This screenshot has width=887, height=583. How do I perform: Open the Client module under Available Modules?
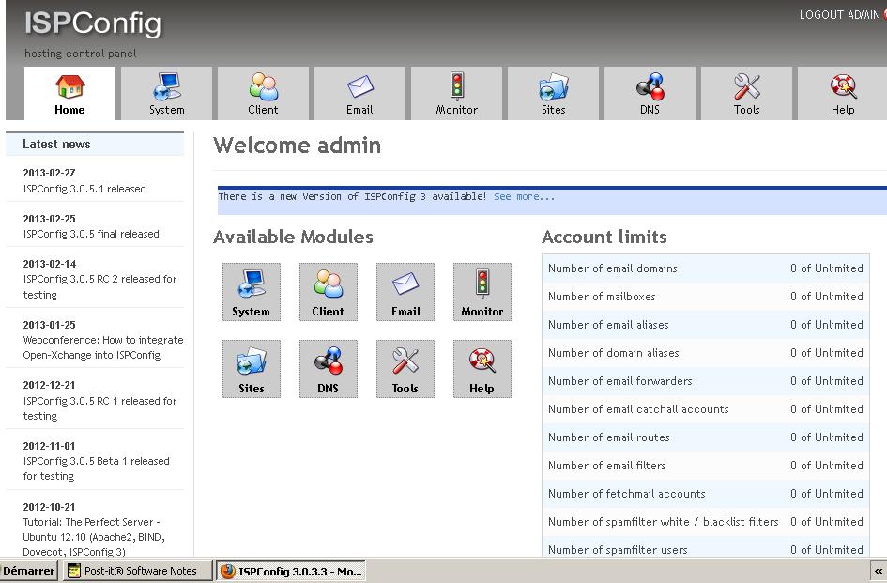[x=329, y=292]
